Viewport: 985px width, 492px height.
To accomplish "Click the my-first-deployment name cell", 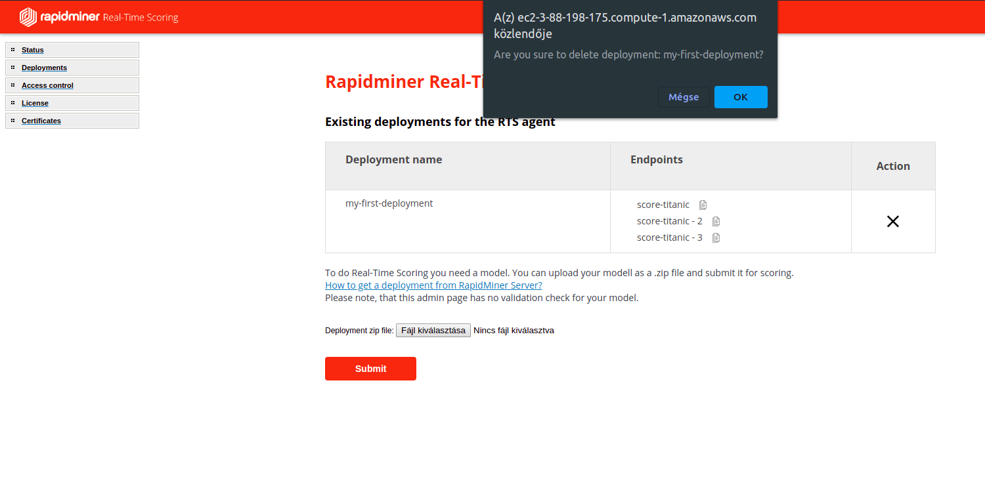I will click(389, 203).
